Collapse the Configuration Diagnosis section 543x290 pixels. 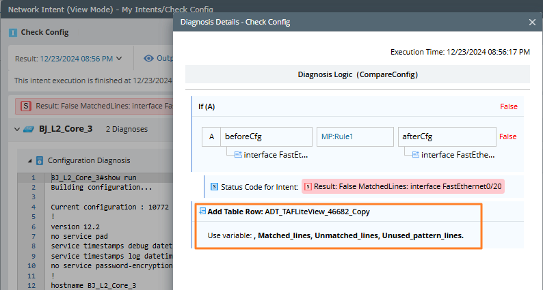pos(29,160)
